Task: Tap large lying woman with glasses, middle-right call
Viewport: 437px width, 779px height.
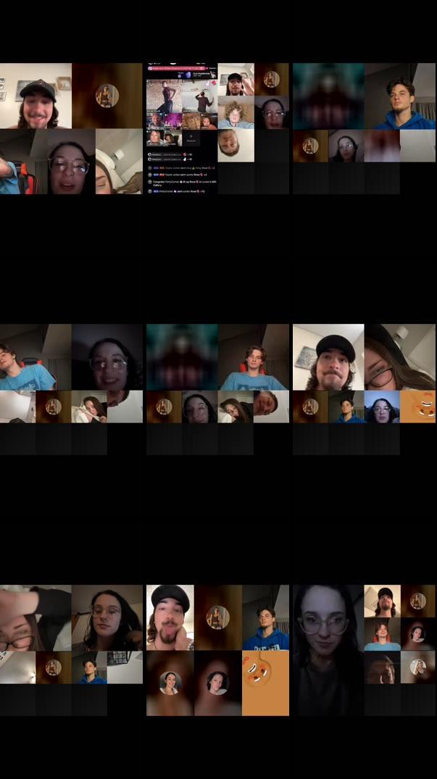Action: coord(400,357)
